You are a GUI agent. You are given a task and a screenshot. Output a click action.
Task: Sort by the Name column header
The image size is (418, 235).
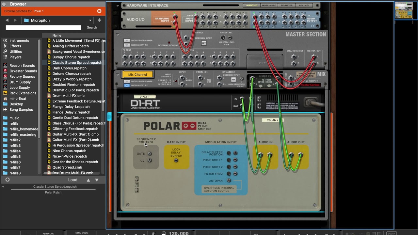[x=57, y=35]
